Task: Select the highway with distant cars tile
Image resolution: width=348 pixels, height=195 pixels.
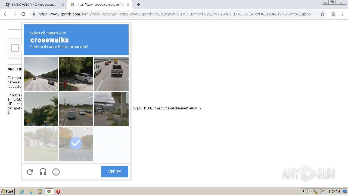Action: tap(41, 74)
